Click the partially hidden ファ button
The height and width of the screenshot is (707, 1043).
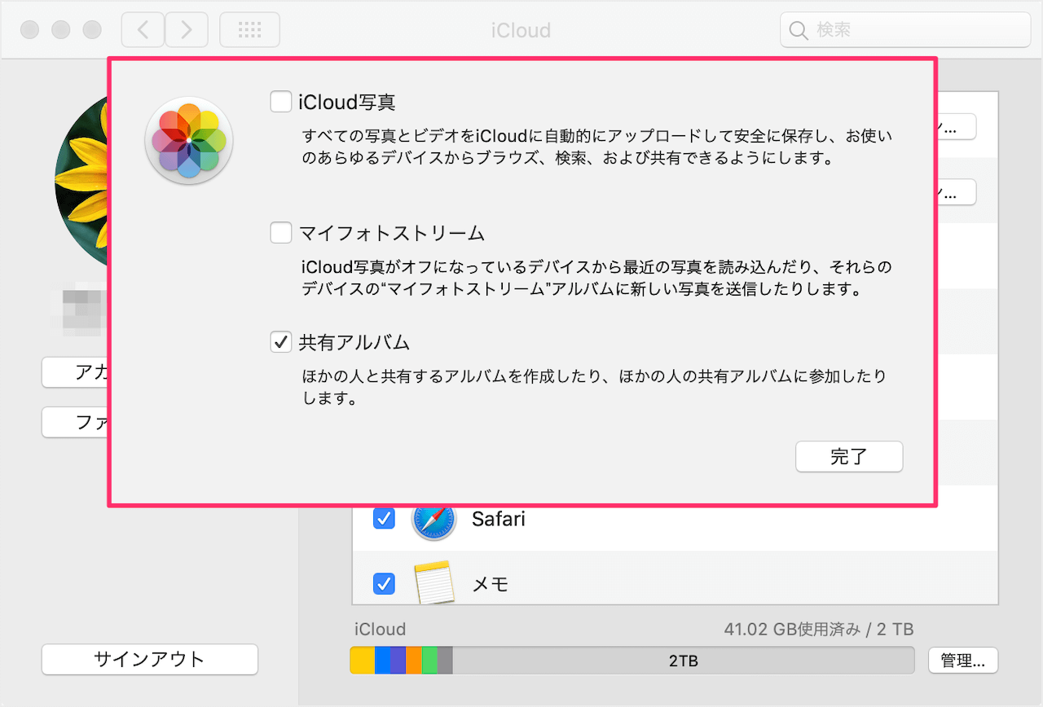[x=75, y=422]
